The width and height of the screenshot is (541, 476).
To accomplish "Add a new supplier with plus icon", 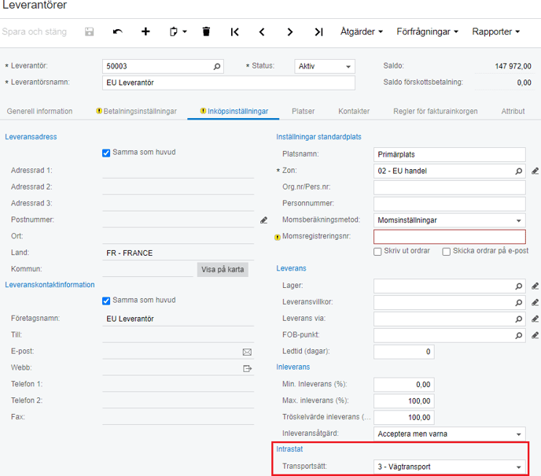I will tap(145, 31).
